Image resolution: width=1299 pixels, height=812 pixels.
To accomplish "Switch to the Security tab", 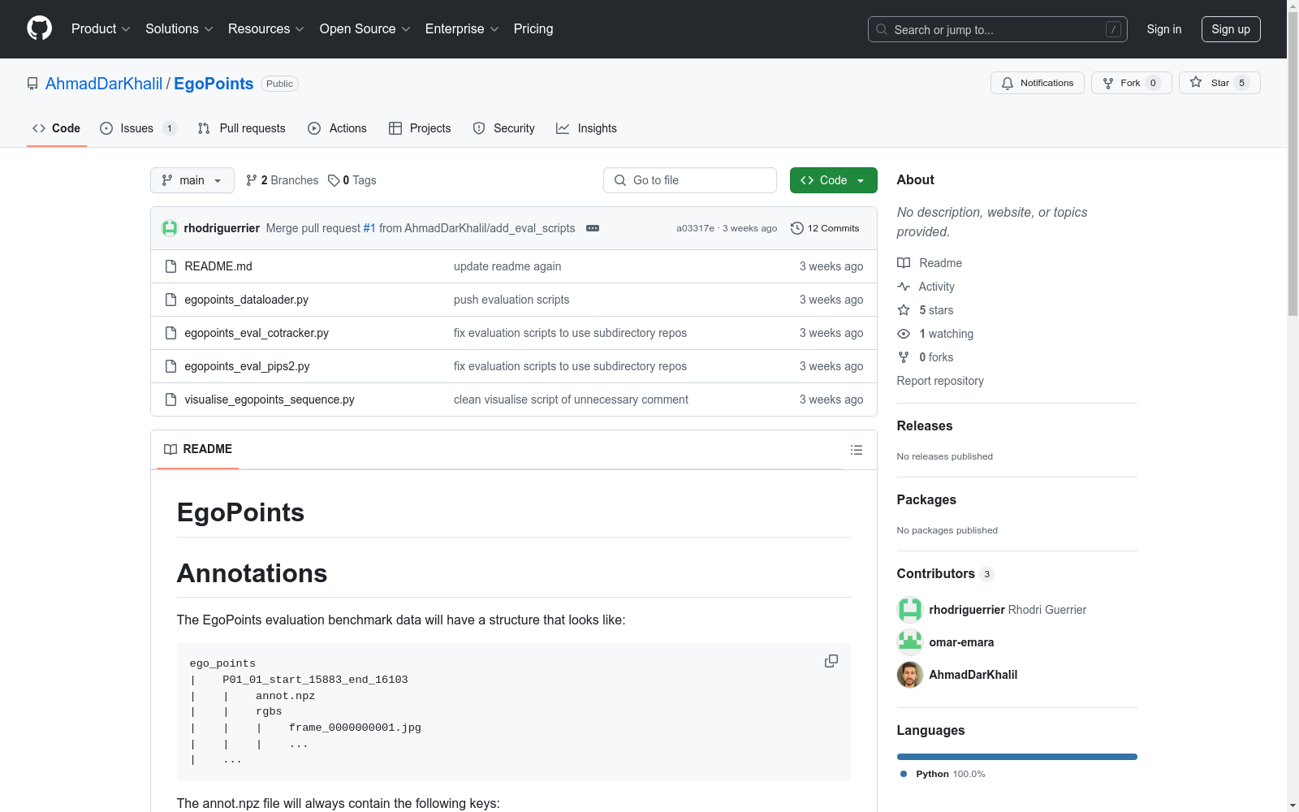I will click(503, 128).
